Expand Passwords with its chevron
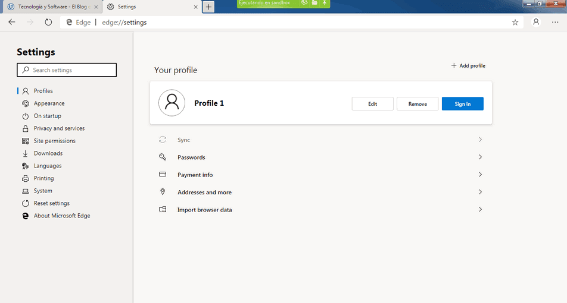The width and height of the screenshot is (567, 303). [480, 157]
